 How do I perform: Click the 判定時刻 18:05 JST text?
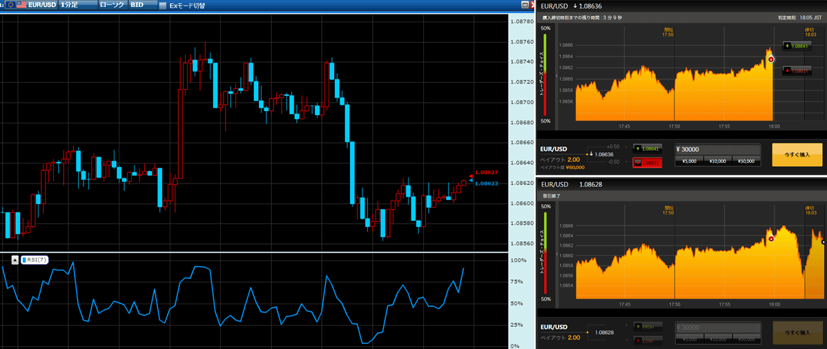(800, 18)
